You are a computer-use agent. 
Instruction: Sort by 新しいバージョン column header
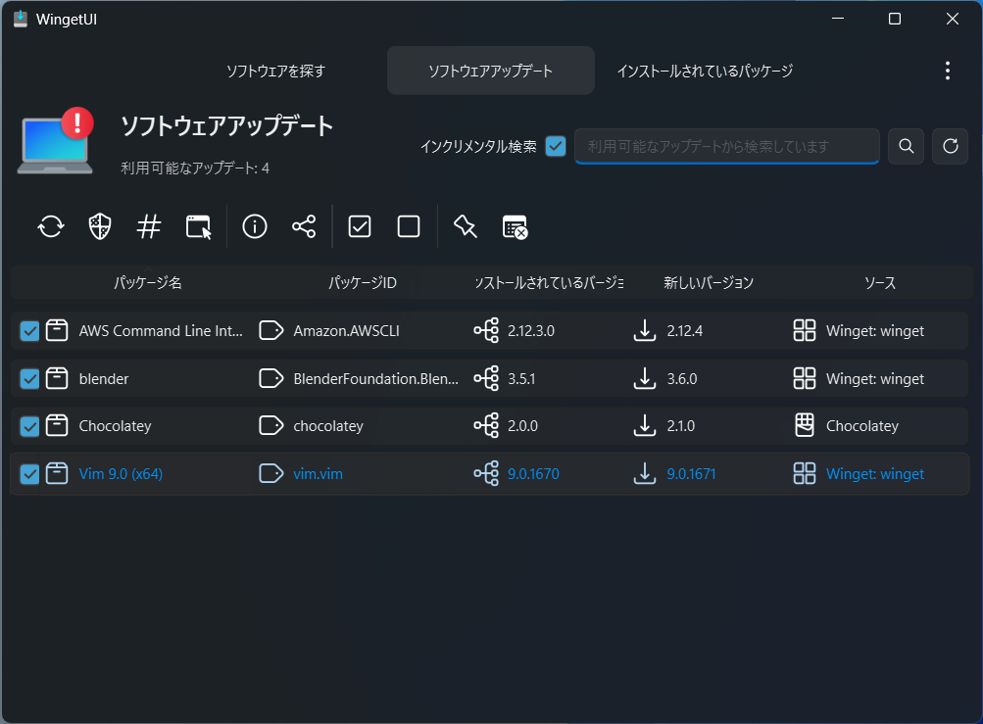[709, 283]
